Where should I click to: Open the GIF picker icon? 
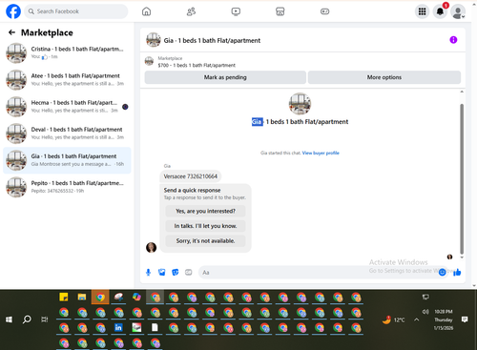click(189, 273)
